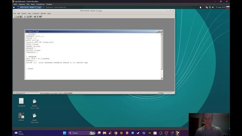Click the vertical scrollbar thumb in model window

[161, 52]
